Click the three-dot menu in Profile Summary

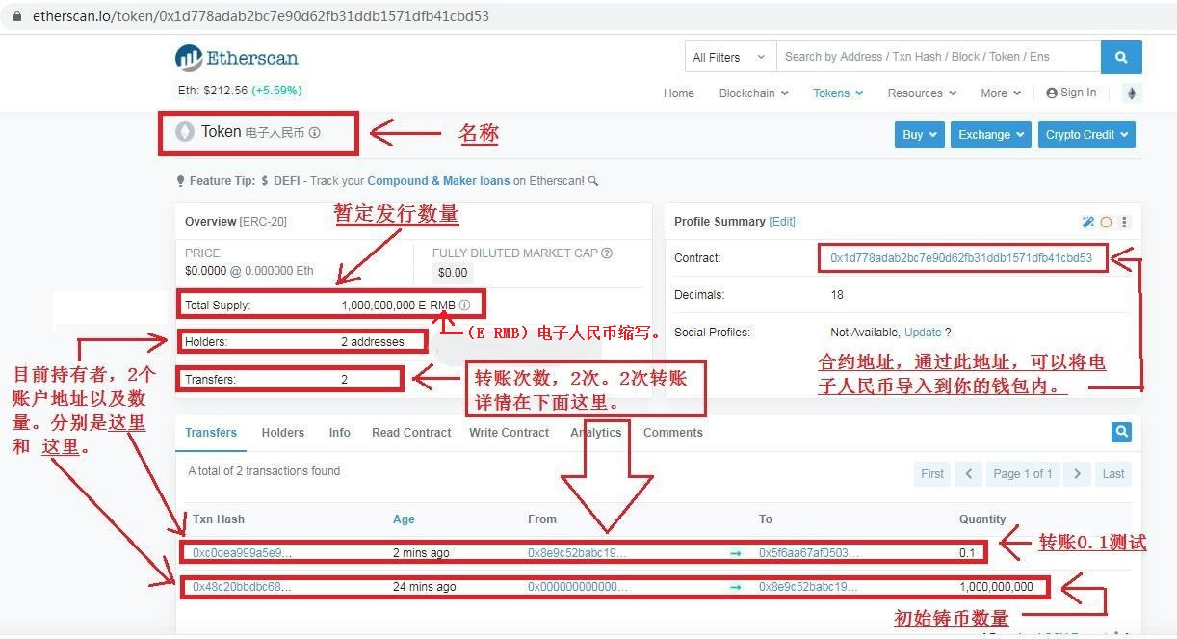1124,222
